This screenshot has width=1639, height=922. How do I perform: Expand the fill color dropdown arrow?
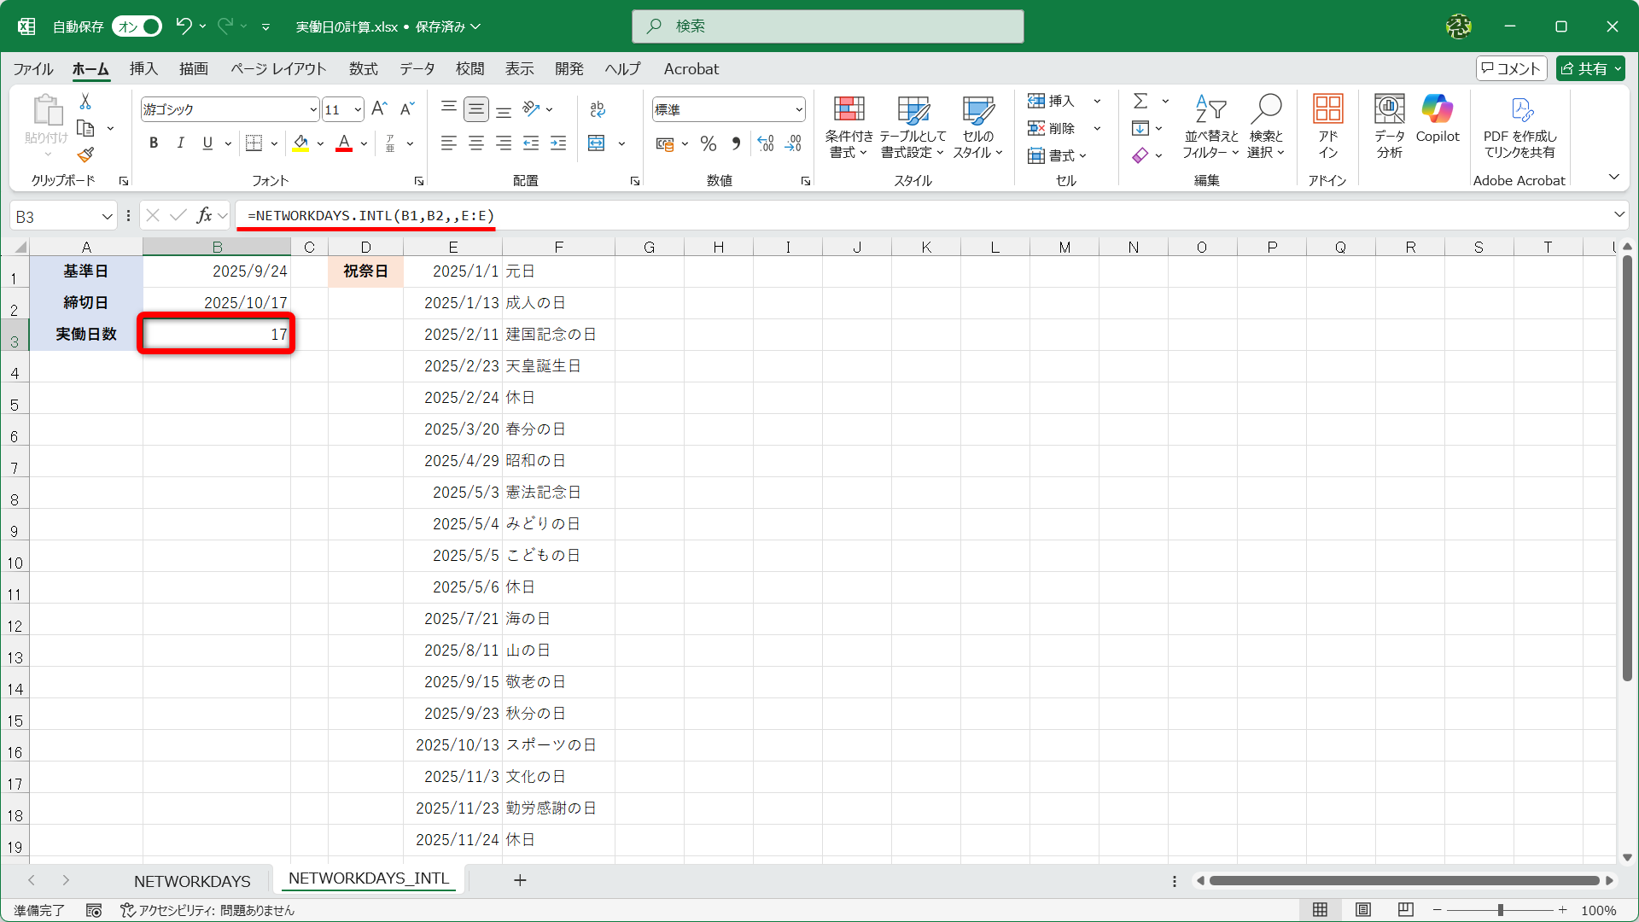tap(320, 143)
